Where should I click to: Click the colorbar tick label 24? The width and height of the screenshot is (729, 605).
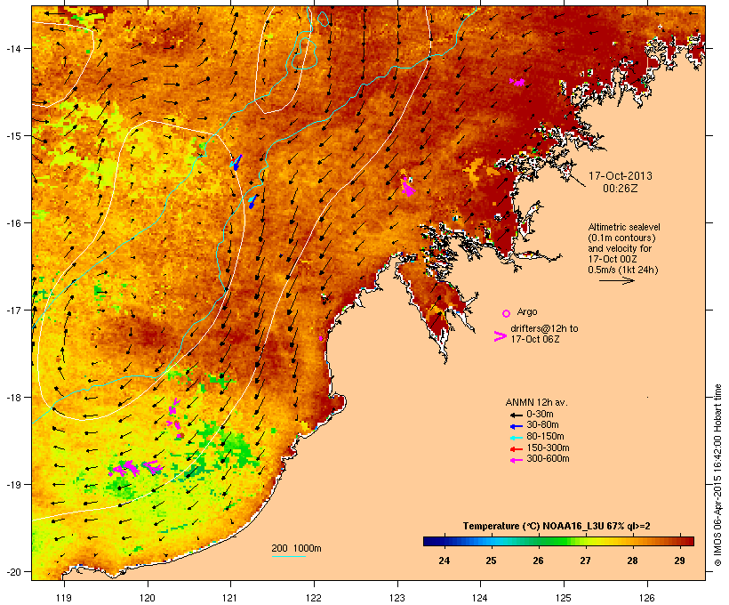click(x=444, y=561)
